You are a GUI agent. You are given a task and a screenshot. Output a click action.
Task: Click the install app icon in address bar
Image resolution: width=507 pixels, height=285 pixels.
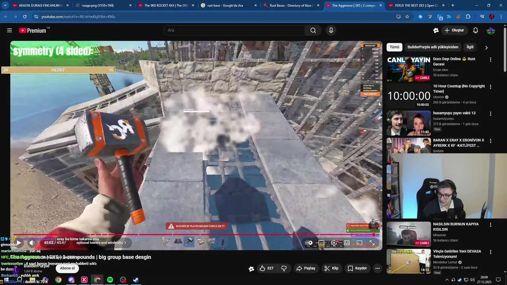pyautogui.click(x=398, y=17)
